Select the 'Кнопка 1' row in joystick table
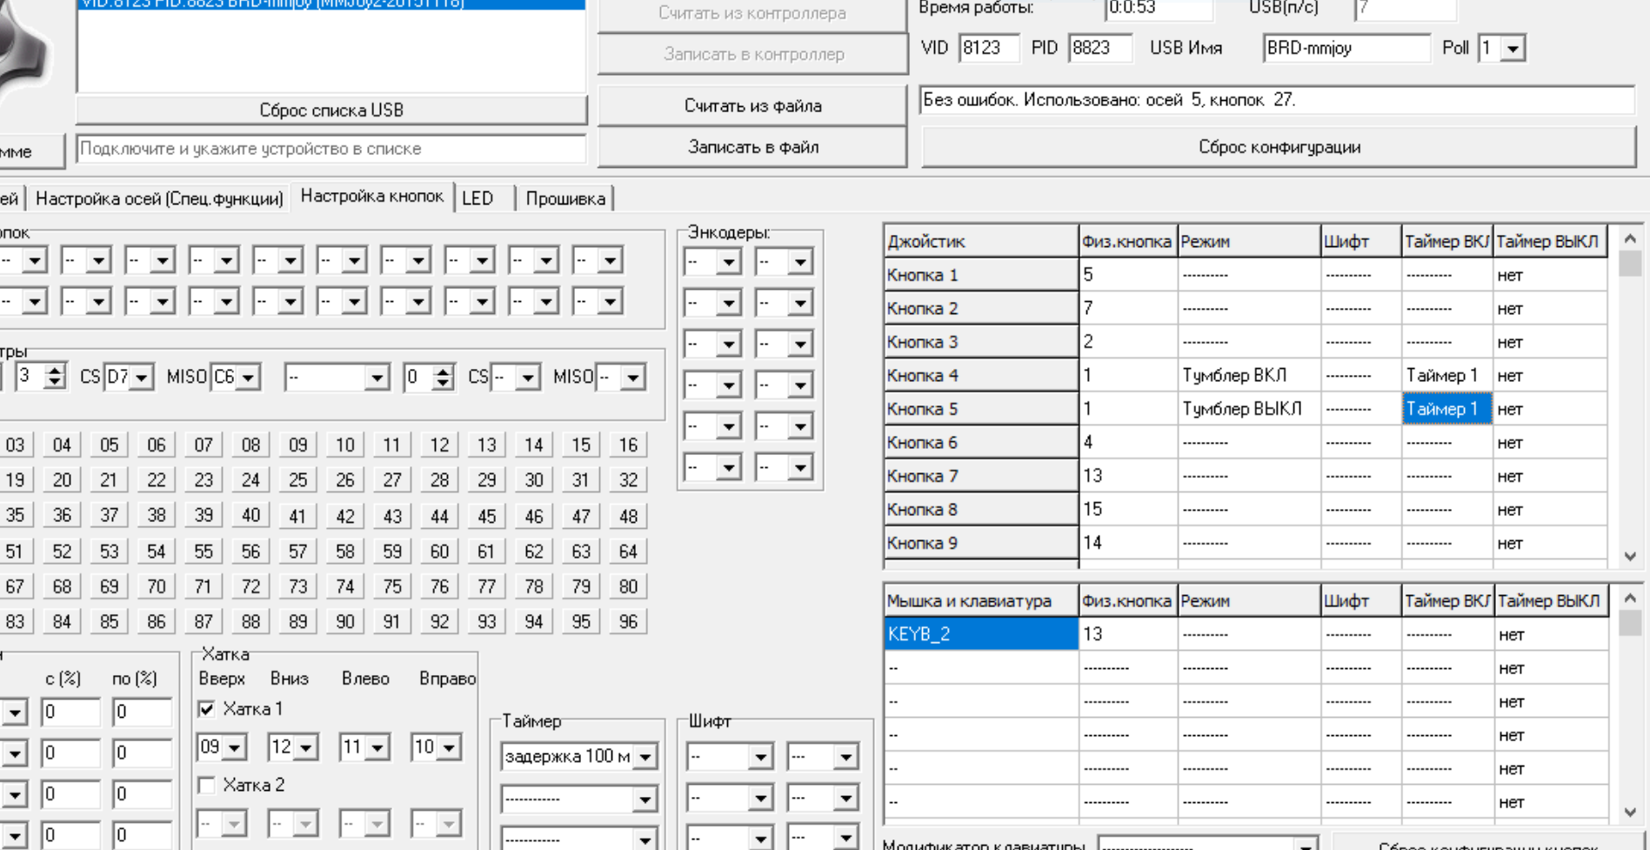 pos(980,276)
